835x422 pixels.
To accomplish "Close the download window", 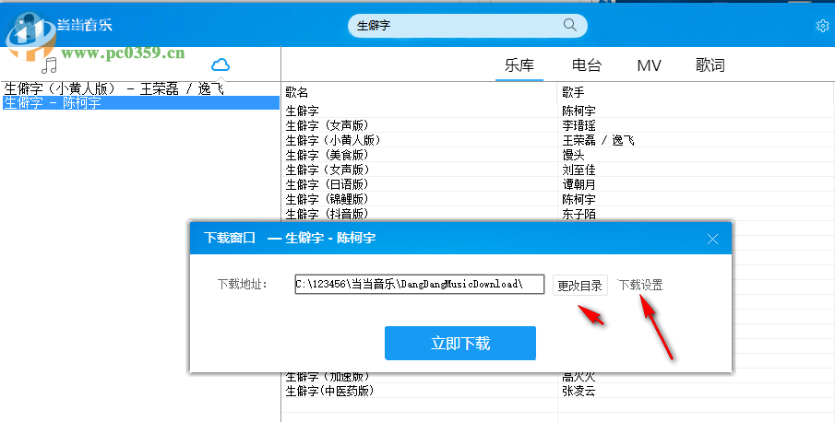I will (x=712, y=240).
